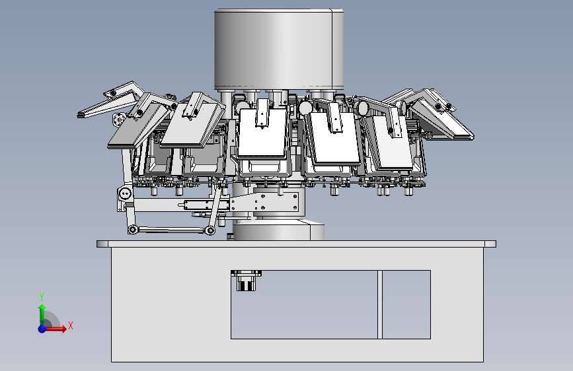573x371 pixels.
Task: Select the vertical divider bar in cabinet opening
Action: [380, 304]
